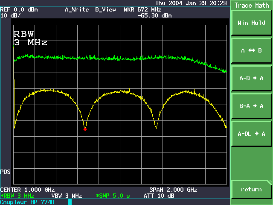273x205 pixels.
Task: Click the POS detector label
Action: pyautogui.click(x=6, y=172)
